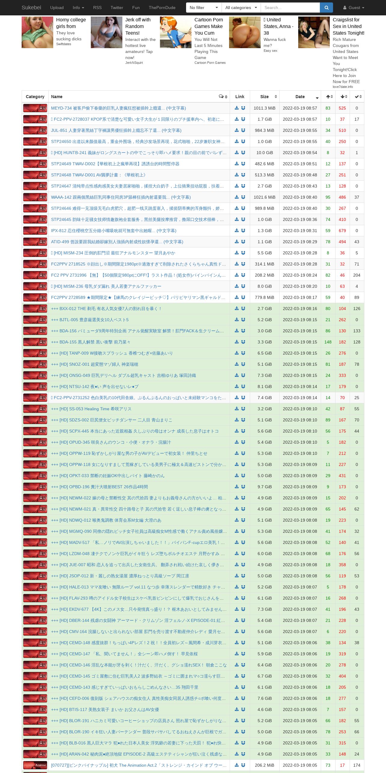Click Anime category icon on 070727 row
The image size is (386, 773).
click(x=35, y=765)
